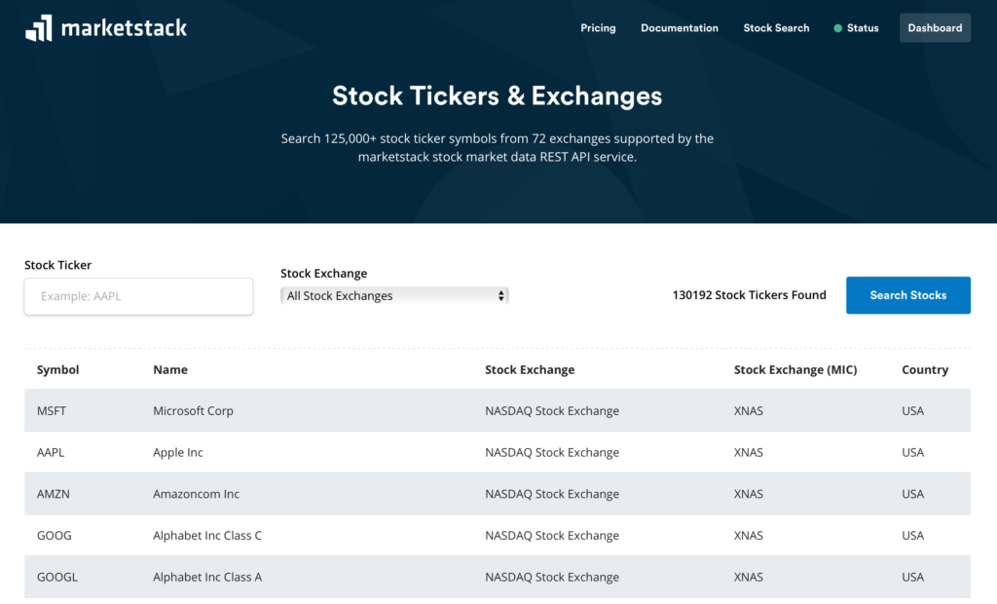The width and height of the screenshot is (997, 604).
Task: Open the Pricing page
Action: (598, 28)
